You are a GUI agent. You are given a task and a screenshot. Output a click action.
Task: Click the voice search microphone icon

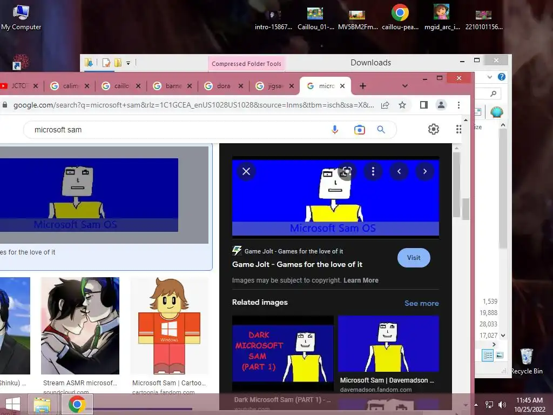click(335, 130)
